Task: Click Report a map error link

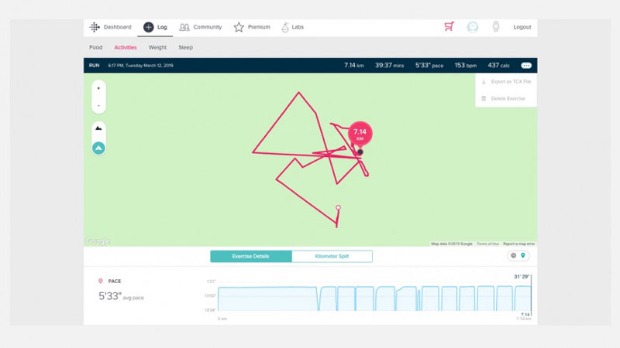Action: [518, 244]
